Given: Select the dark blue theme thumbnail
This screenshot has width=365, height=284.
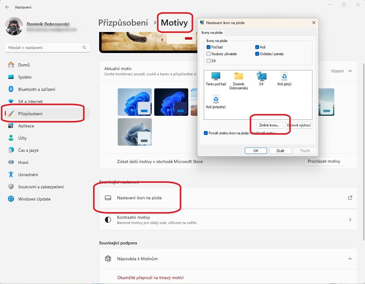Looking at the screenshot, I should click(171, 102).
